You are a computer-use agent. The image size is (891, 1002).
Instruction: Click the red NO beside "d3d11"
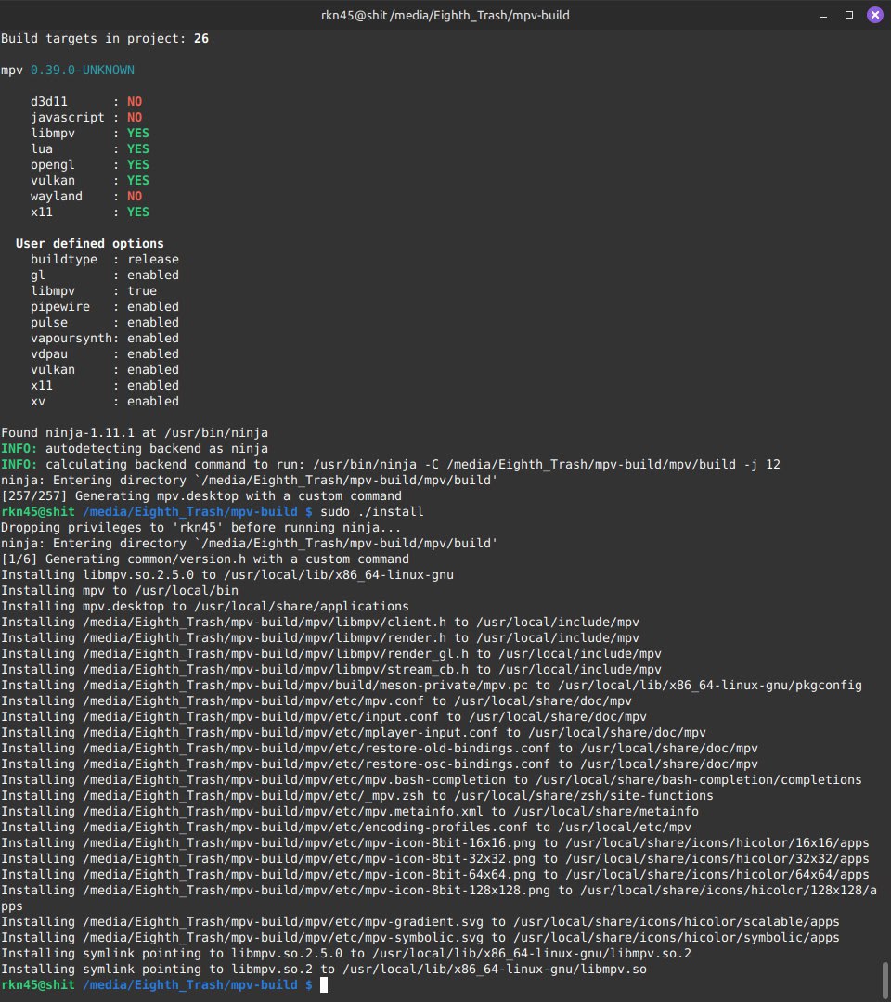(135, 102)
